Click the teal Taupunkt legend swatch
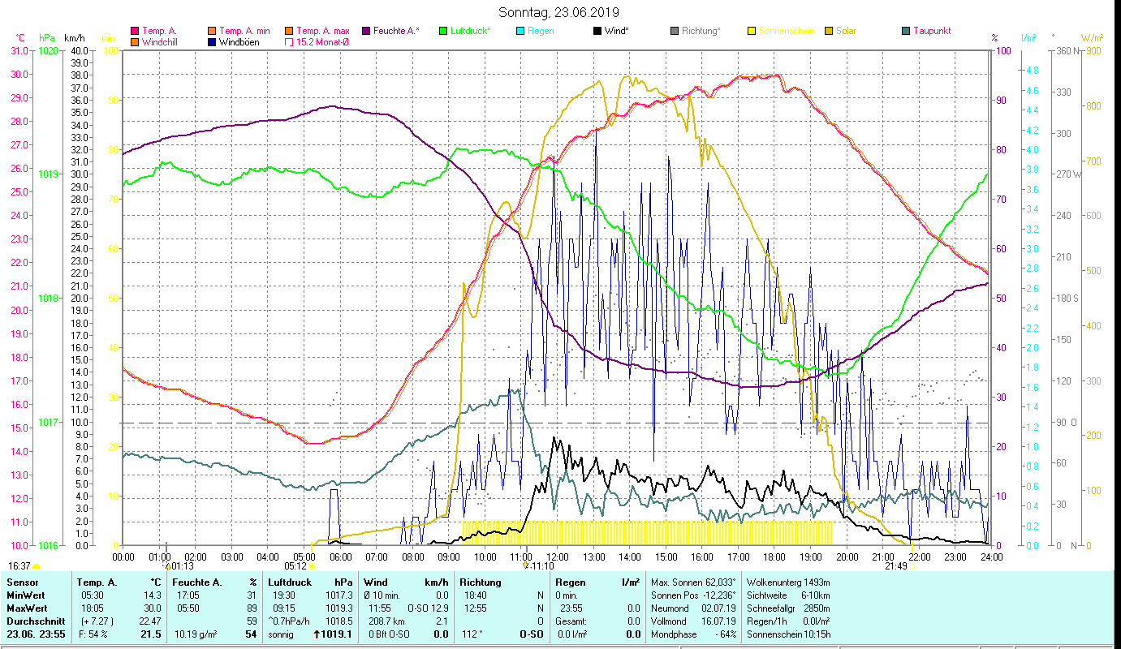 click(x=906, y=32)
